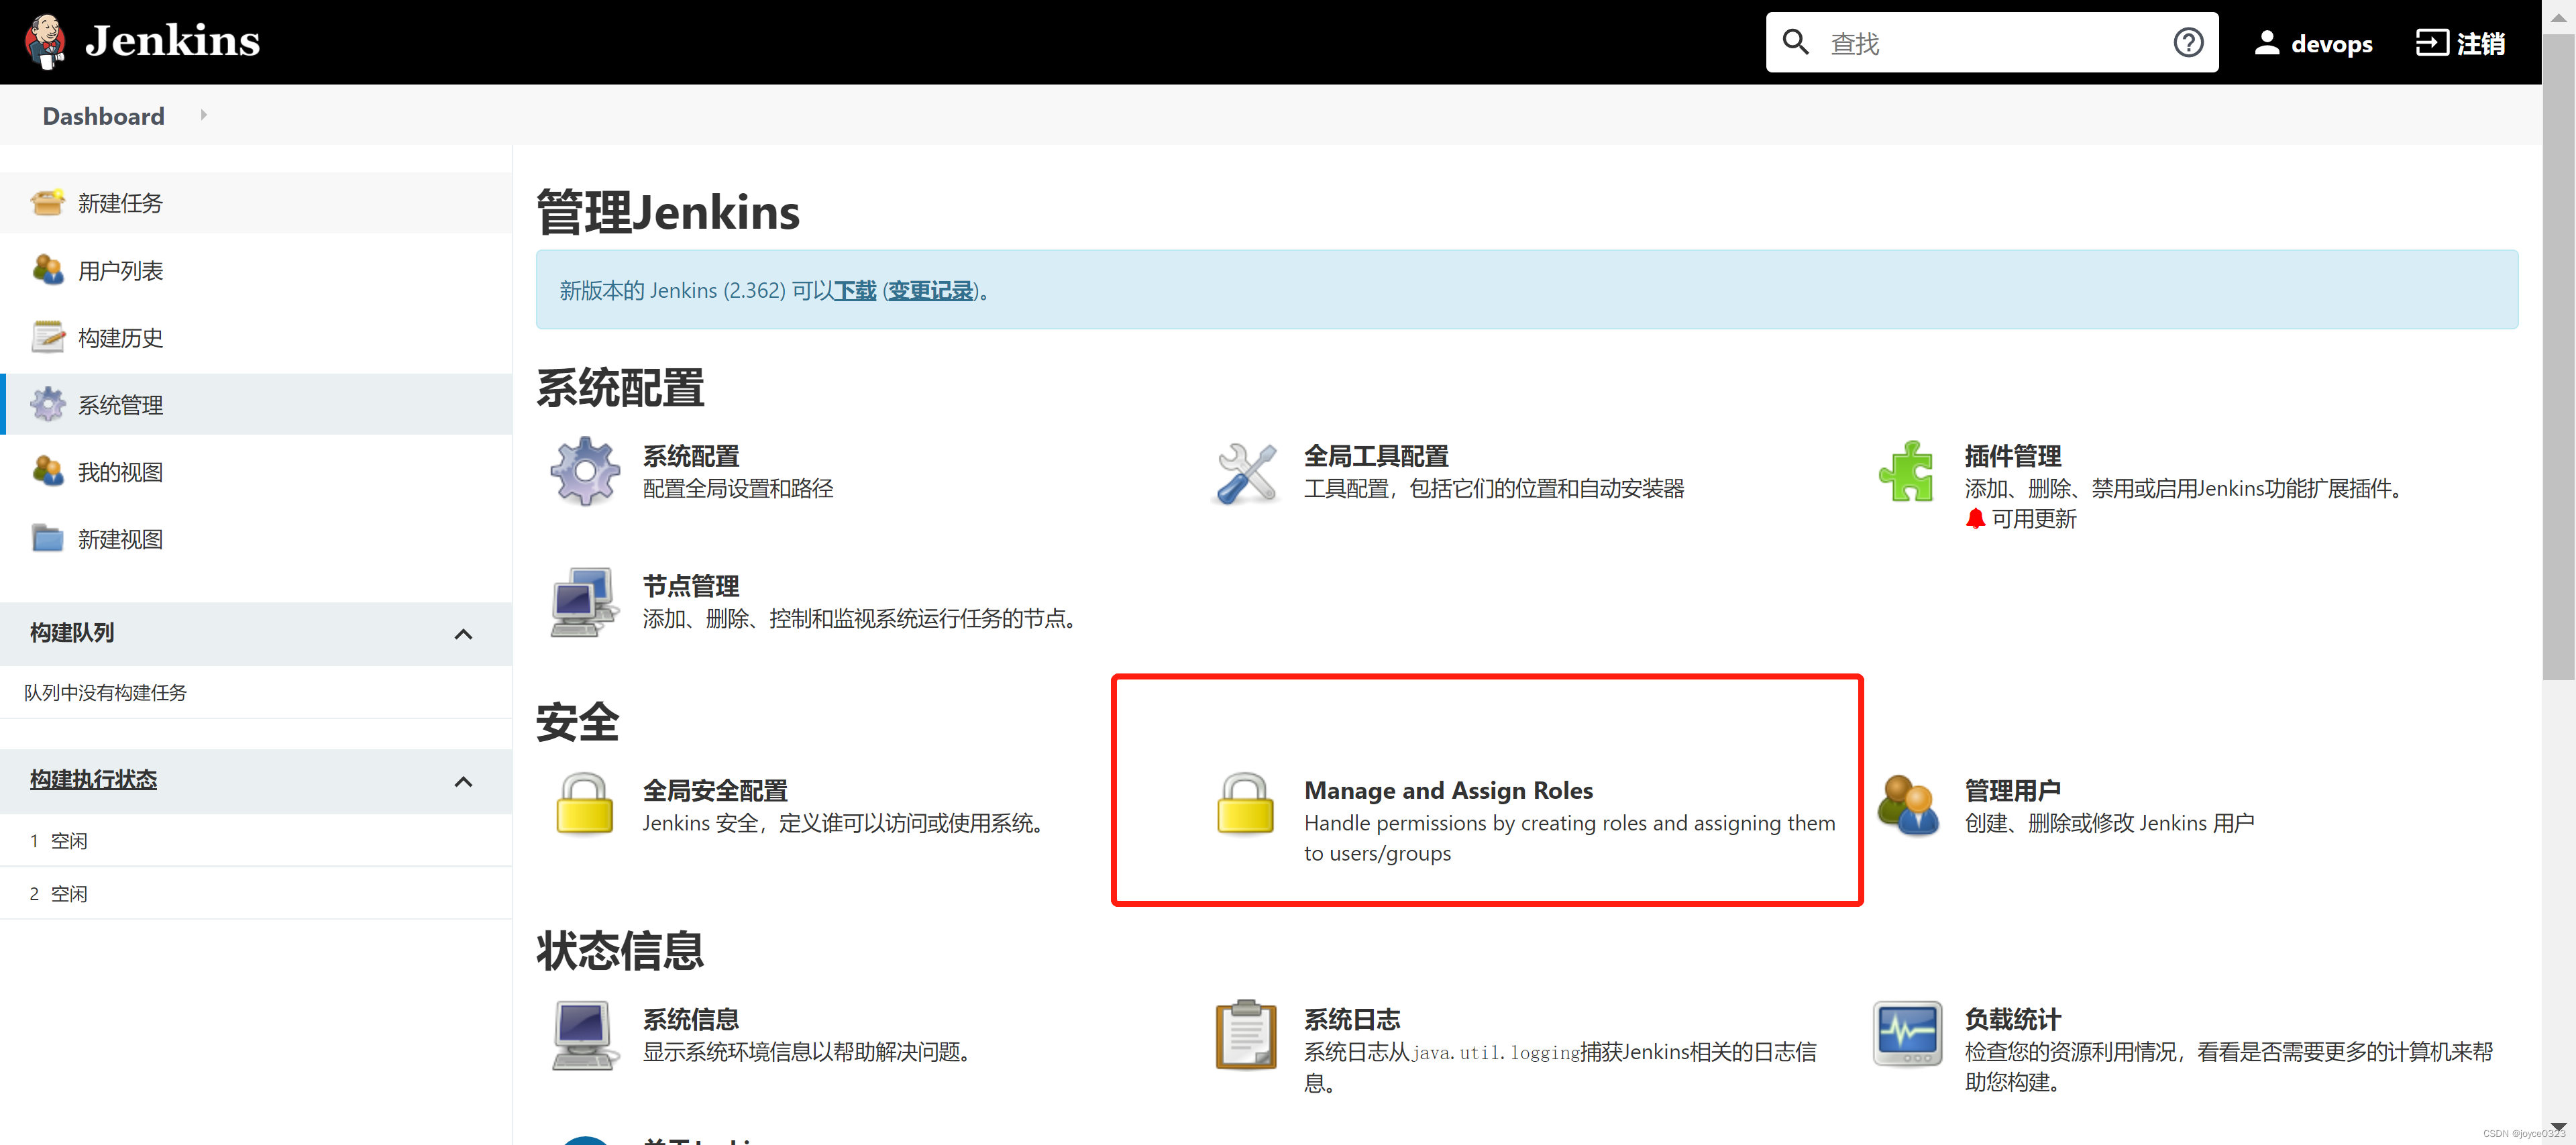Expand the Dashboard breadcrumb arrow
Screen dimensions: 2576x1145
tap(204, 115)
